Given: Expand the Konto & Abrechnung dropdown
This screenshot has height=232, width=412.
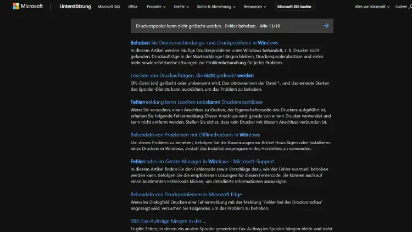Looking at the screenshot, I should point(216,7).
